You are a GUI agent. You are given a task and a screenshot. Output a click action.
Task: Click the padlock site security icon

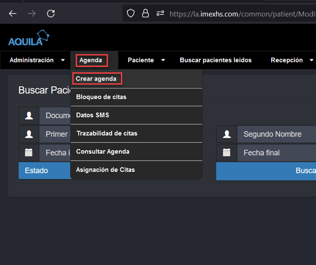[x=145, y=13]
